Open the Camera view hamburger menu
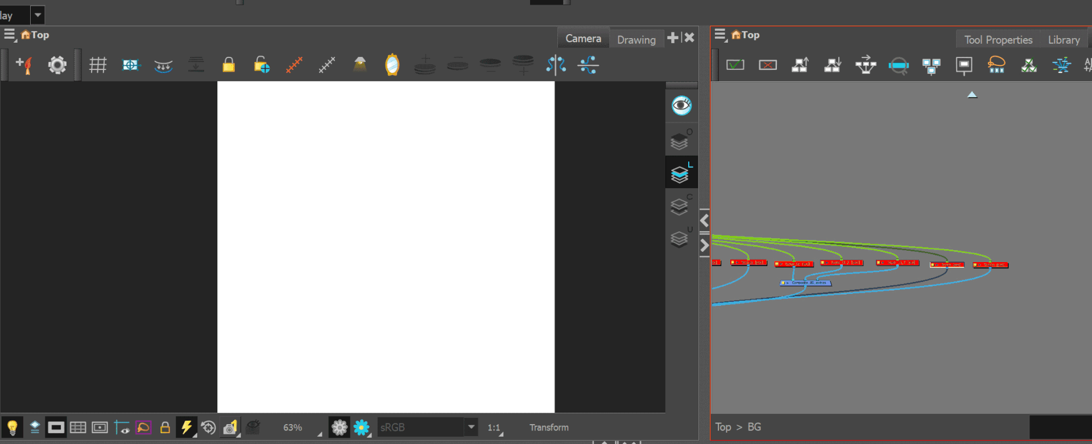 pyautogui.click(x=10, y=35)
